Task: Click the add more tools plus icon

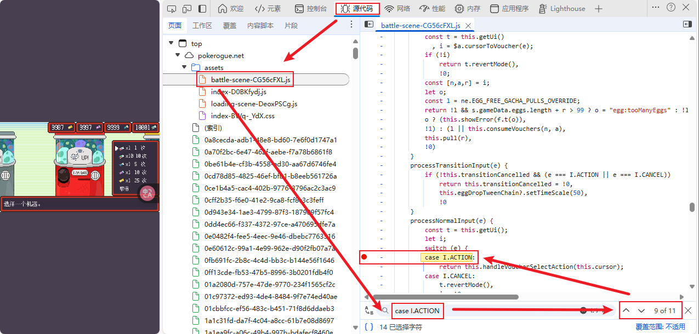Action: (x=599, y=9)
